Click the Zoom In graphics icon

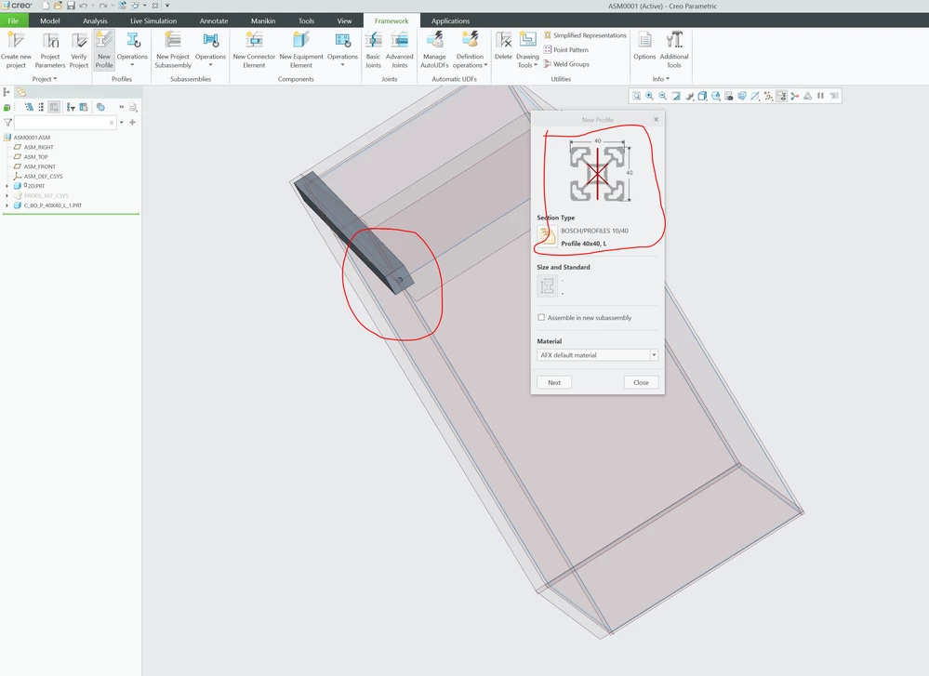point(649,96)
